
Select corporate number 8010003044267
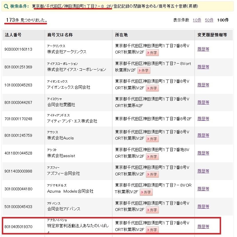[x=18, y=102]
